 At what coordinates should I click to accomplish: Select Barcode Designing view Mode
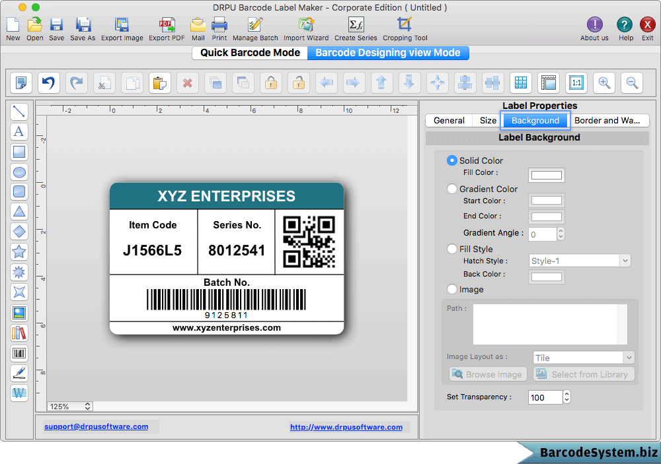388,53
